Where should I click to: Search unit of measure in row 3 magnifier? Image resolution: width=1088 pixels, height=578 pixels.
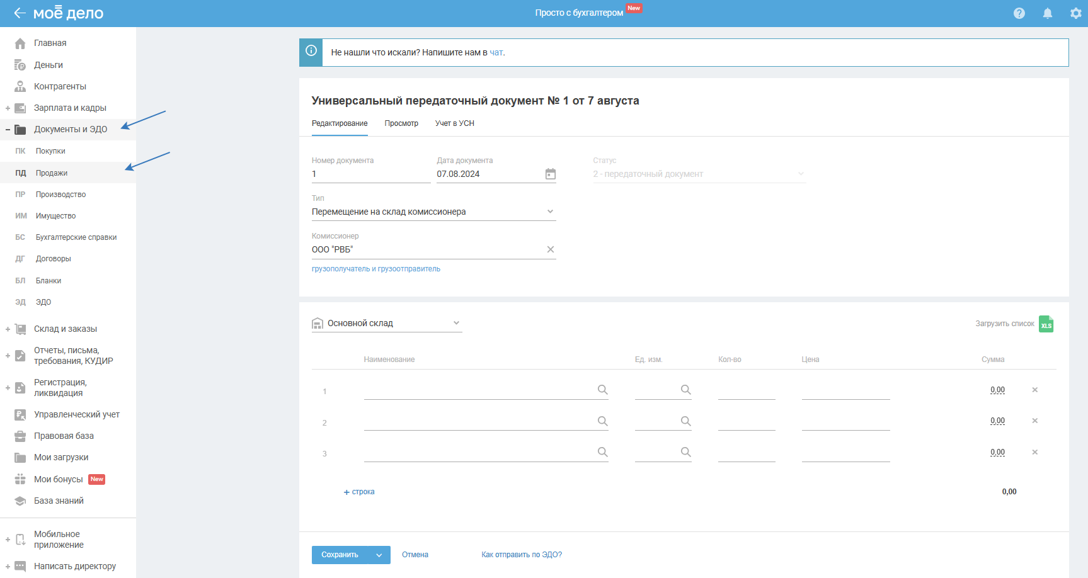[x=685, y=452]
